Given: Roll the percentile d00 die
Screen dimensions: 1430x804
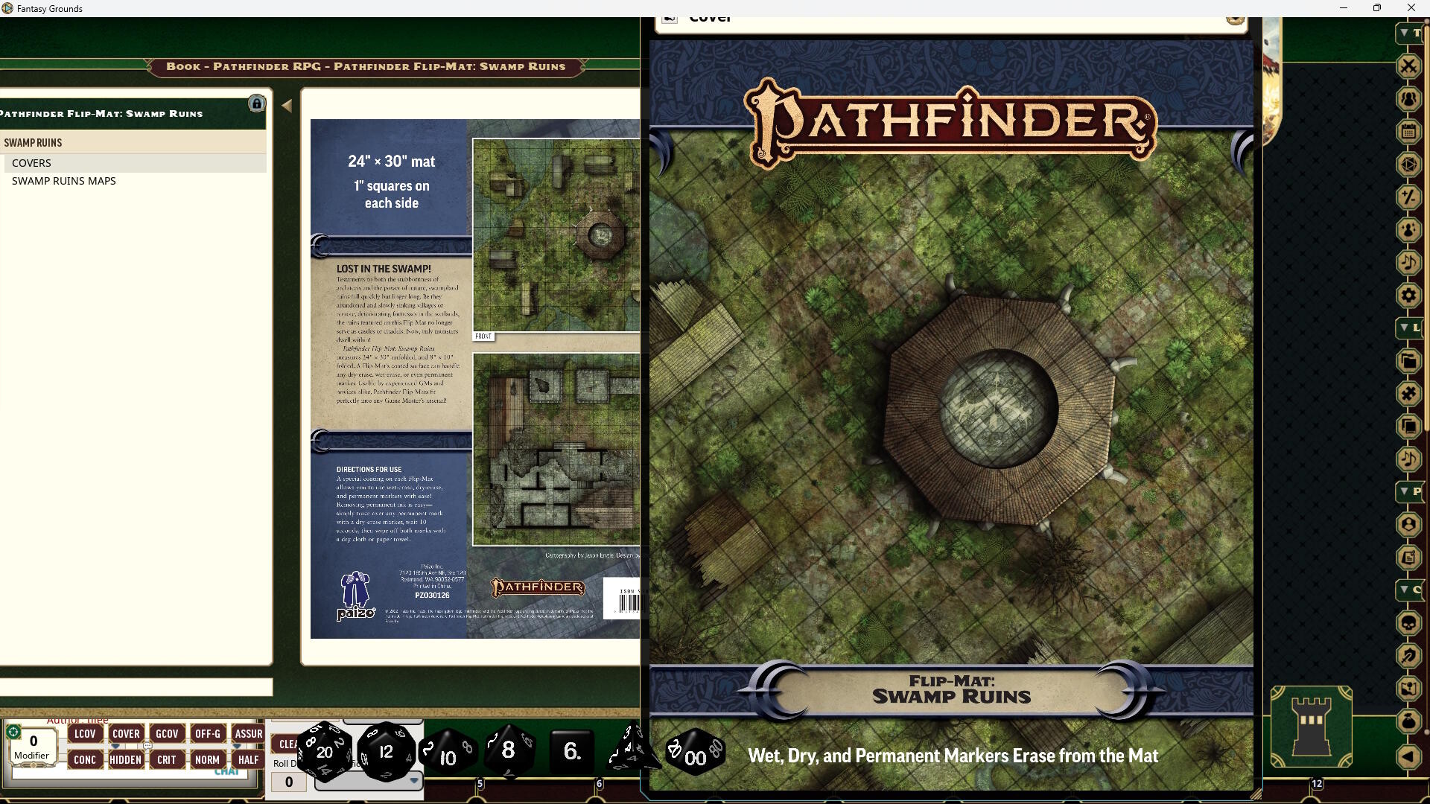Looking at the screenshot, I should point(696,752).
